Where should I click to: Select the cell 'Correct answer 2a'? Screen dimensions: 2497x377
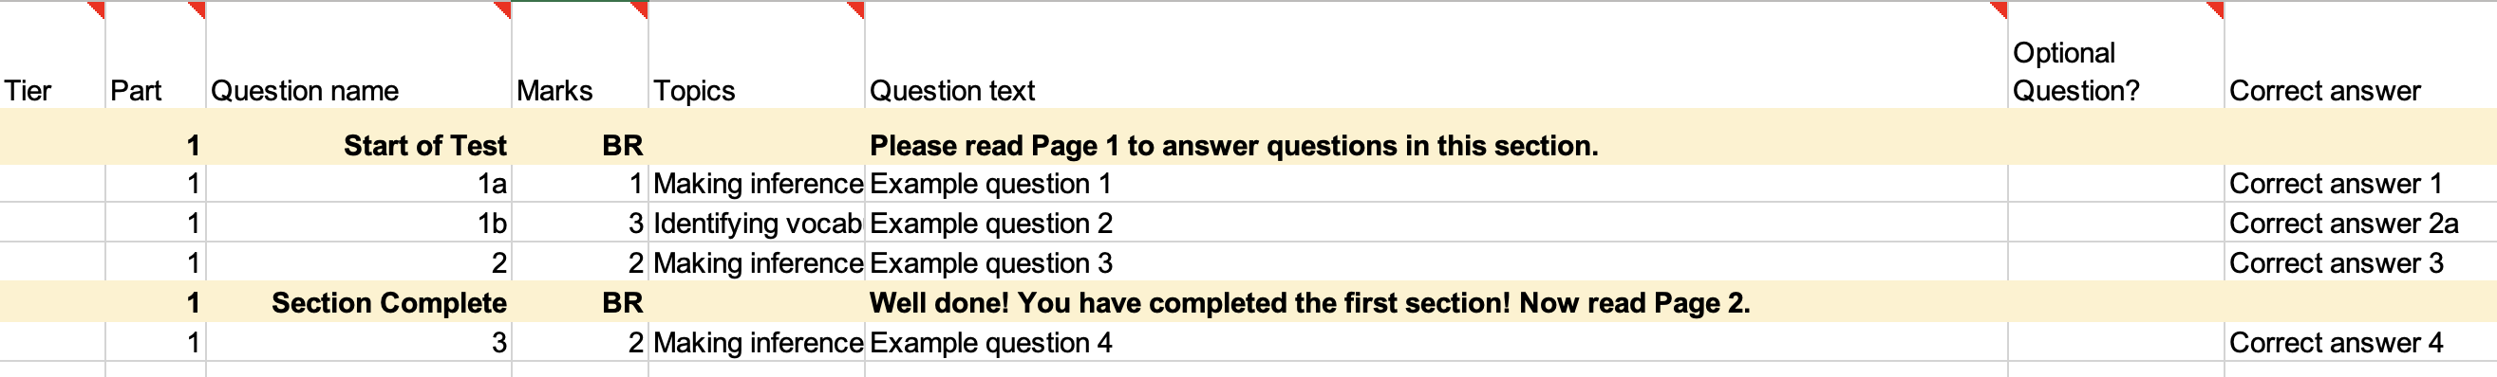(x=2360, y=224)
